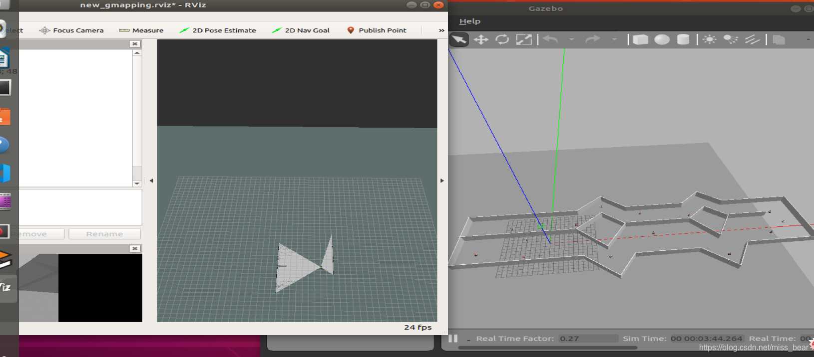
Task: Insert a sphere shape in Gazebo
Action: click(x=662, y=39)
